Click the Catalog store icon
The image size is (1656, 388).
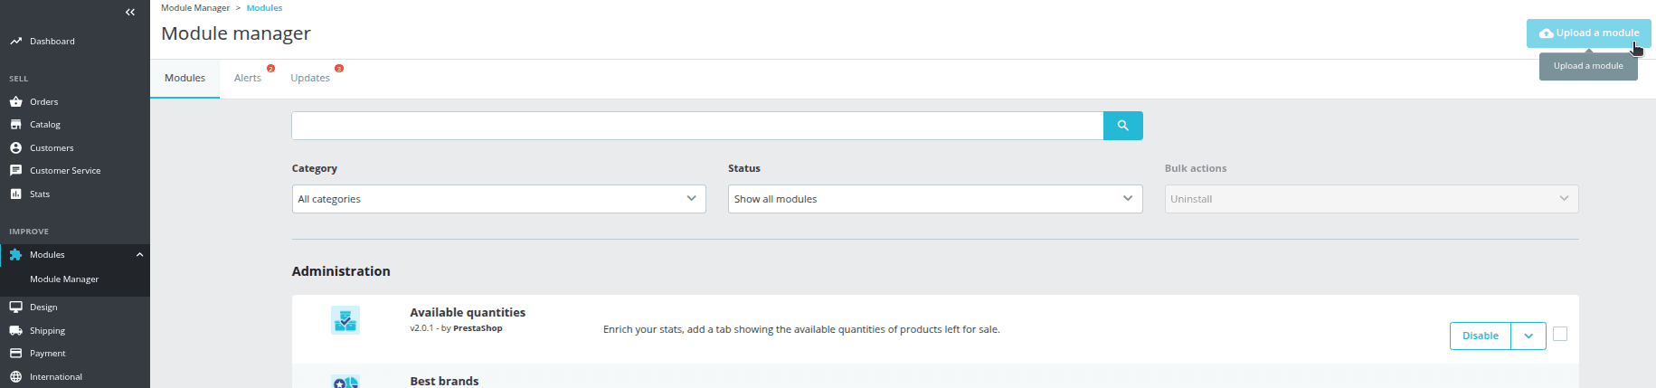point(15,124)
